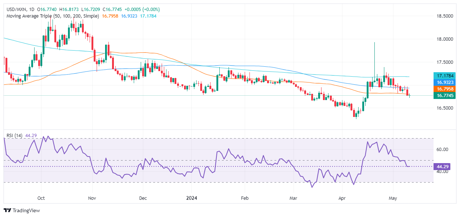
Task: Open the TradingView text link
Action: tap(26, 210)
